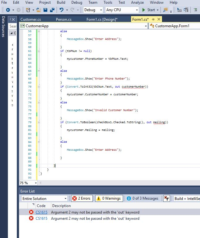This screenshot has height=238, width=200.
Task: Open the Entire Solution scope dropdown
Action: 45,198
